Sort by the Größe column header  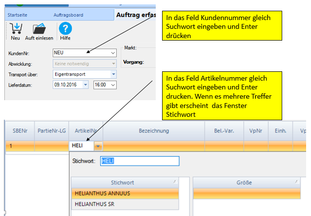click(x=244, y=182)
